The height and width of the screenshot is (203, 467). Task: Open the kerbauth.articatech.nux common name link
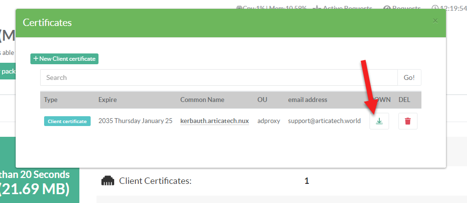(x=214, y=121)
